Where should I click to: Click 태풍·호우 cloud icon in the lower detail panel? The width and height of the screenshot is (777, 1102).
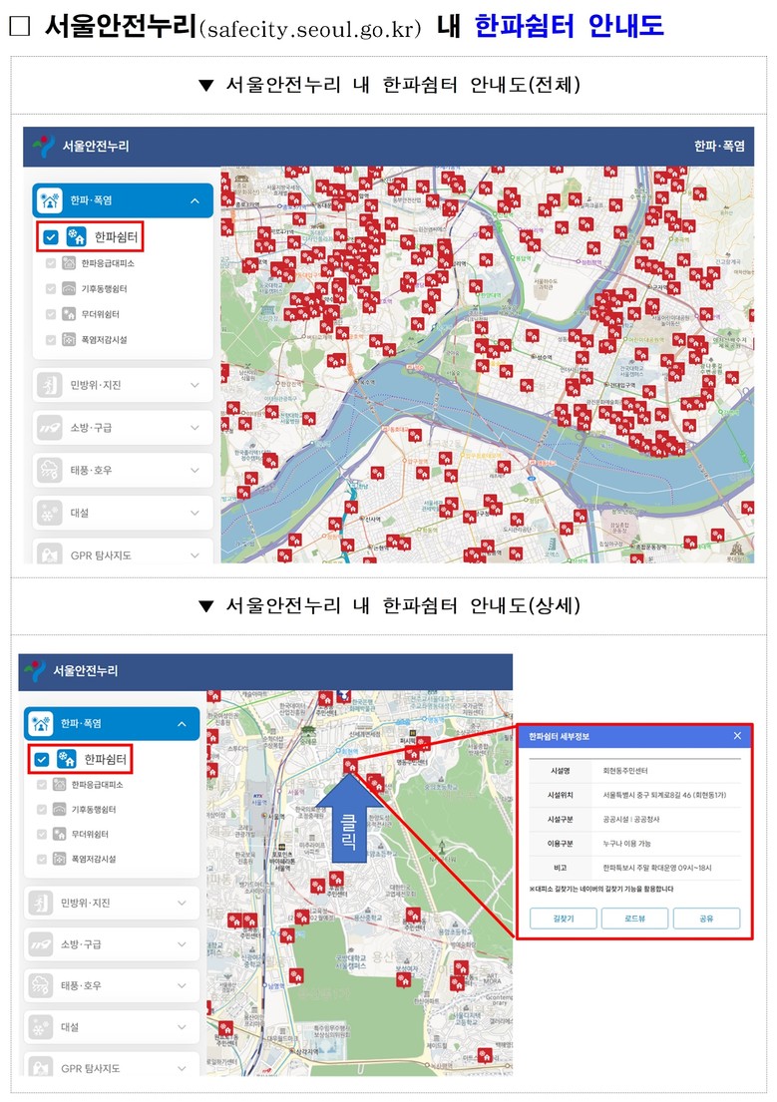point(43,985)
